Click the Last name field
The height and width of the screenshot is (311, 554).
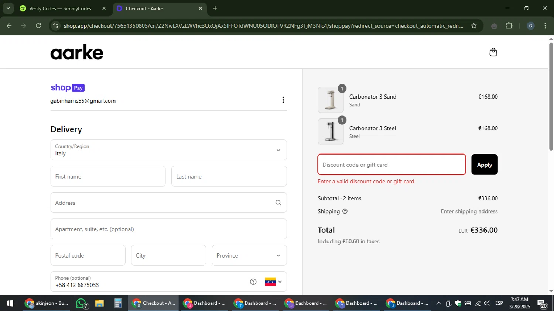229,176
